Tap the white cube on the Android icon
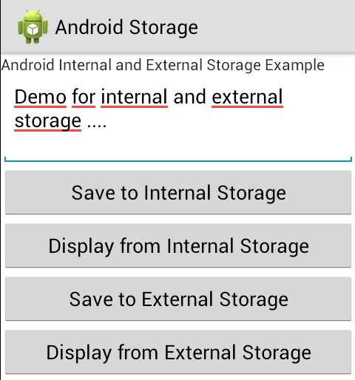 tap(33, 29)
